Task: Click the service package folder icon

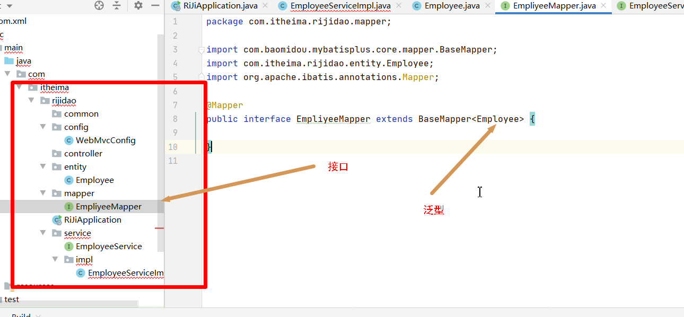Action: (57, 233)
